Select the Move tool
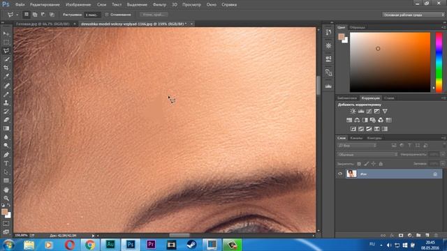Viewport: 447px width, 251px height. pyautogui.click(x=6, y=33)
